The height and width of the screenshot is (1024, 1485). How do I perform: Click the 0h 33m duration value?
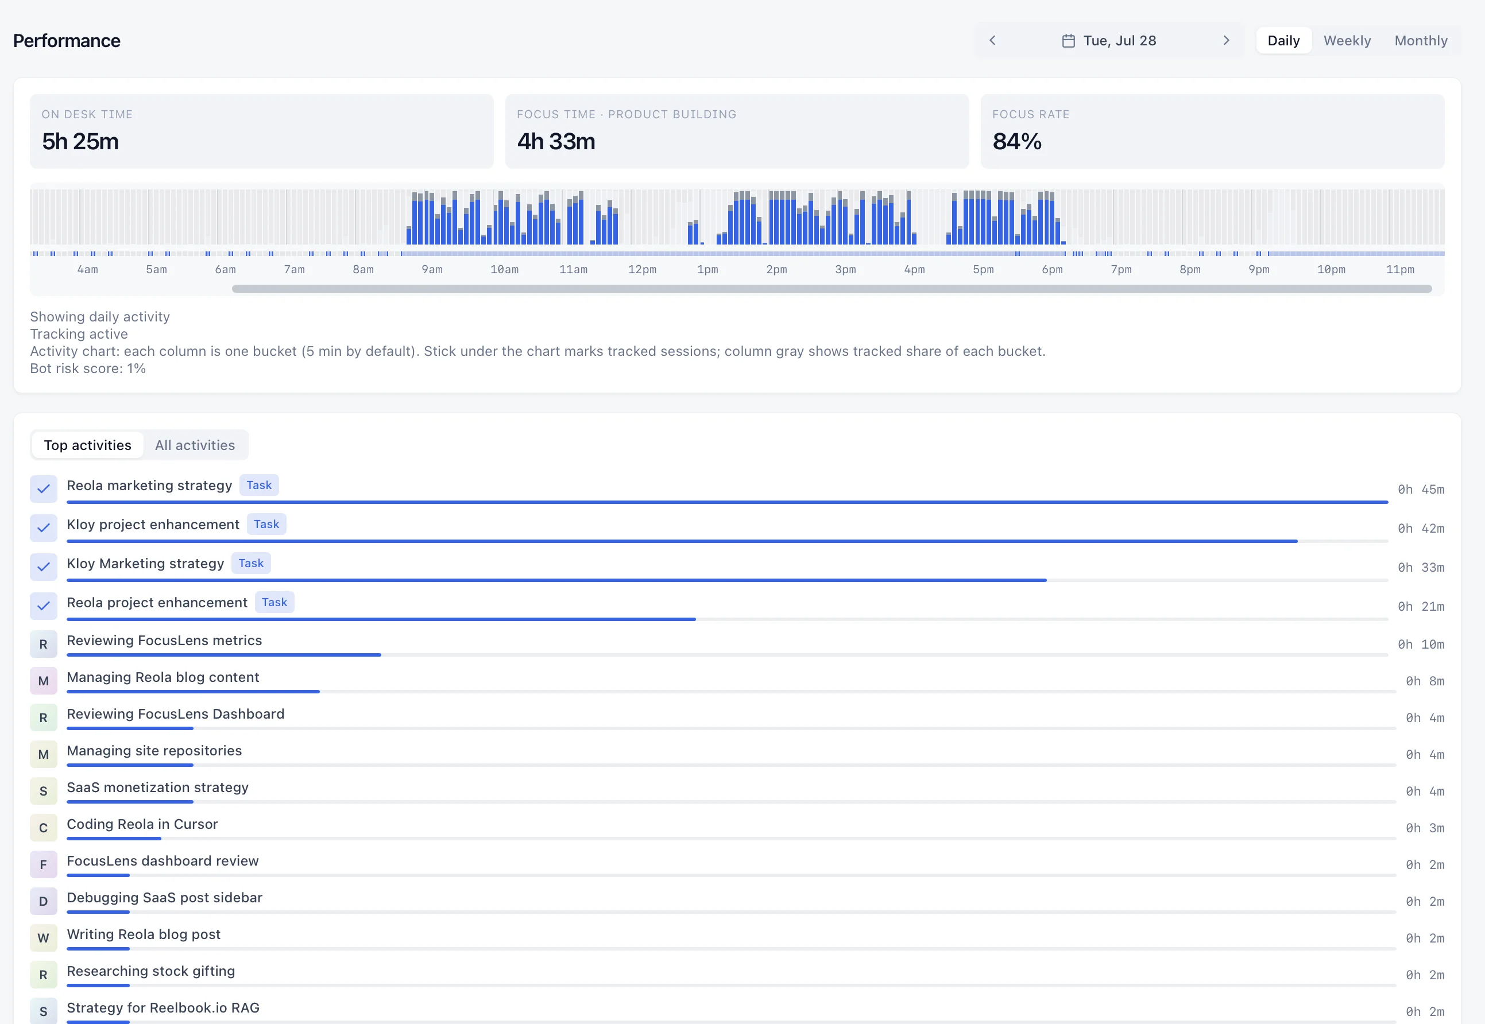(x=1421, y=568)
